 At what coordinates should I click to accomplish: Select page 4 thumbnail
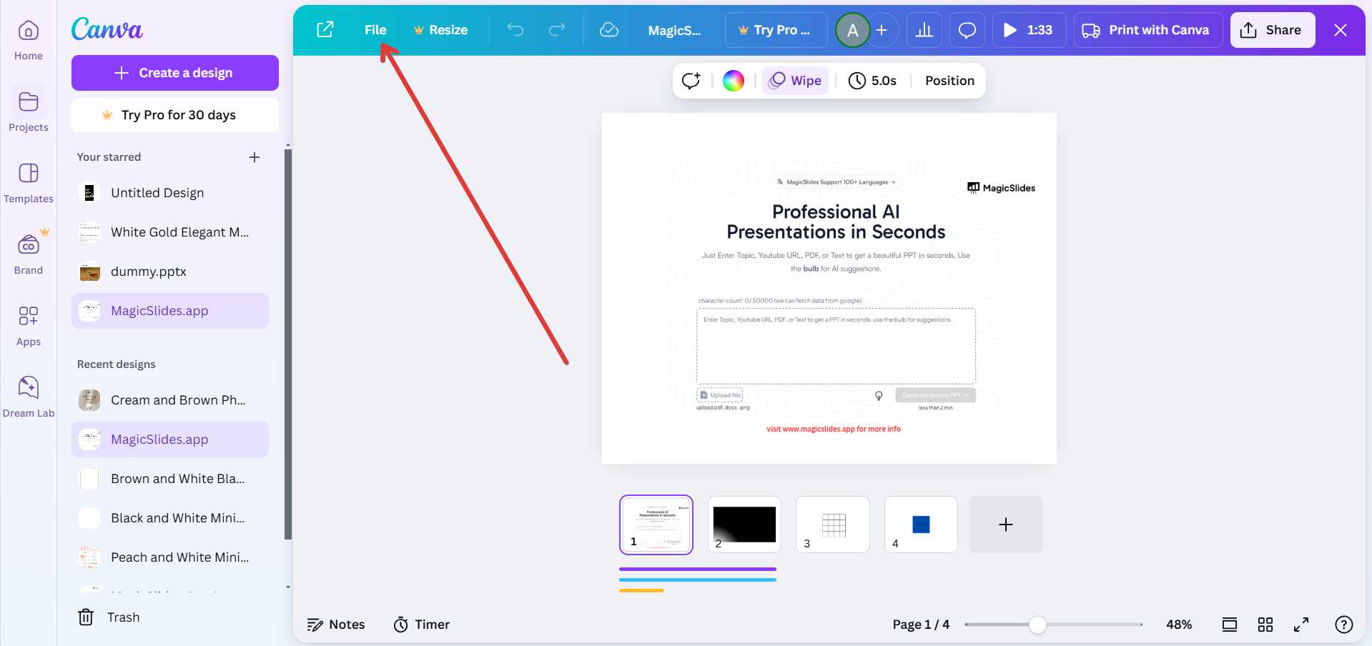pyautogui.click(x=921, y=525)
